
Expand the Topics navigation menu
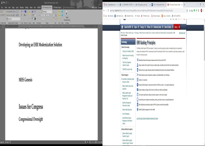pyautogui.click(x=136, y=27)
